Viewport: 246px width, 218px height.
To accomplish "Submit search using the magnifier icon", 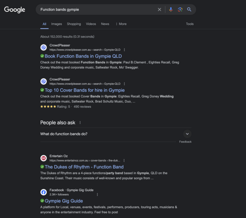I will tap(189, 10).
